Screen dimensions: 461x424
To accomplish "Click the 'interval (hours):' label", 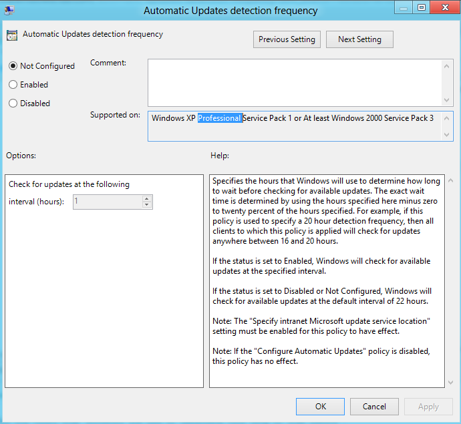I will (36, 202).
